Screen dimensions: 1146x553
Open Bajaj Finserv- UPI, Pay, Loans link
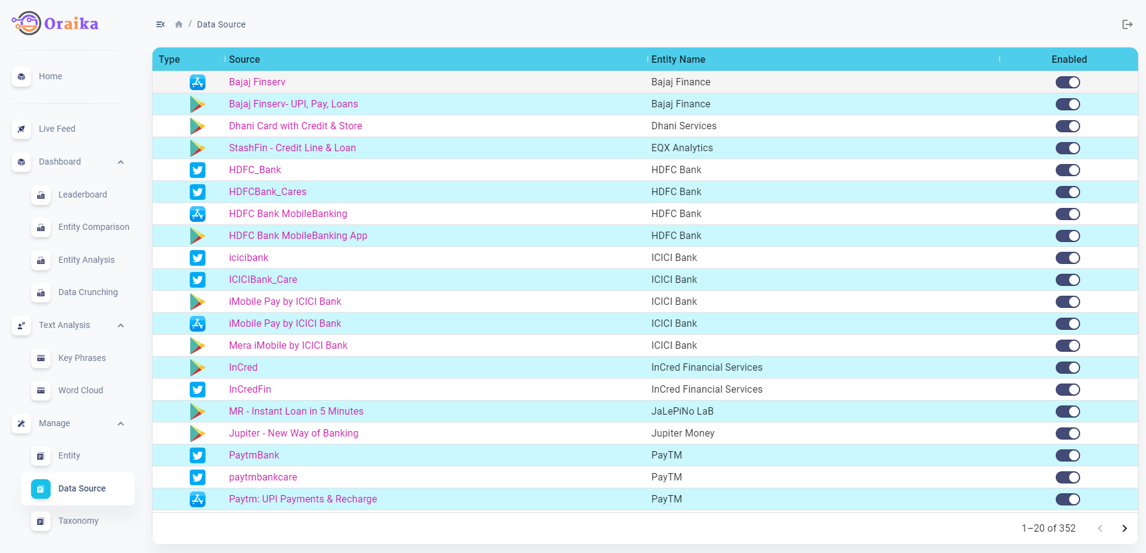pyautogui.click(x=293, y=104)
